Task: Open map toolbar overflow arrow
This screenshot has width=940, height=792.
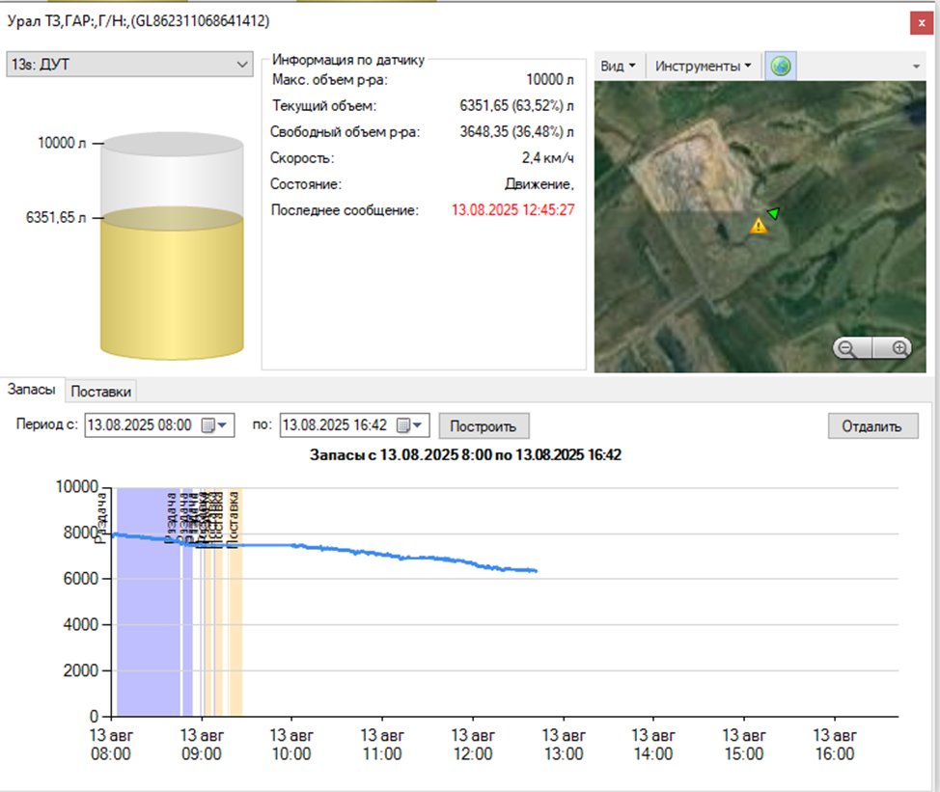Action: point(915,67)
